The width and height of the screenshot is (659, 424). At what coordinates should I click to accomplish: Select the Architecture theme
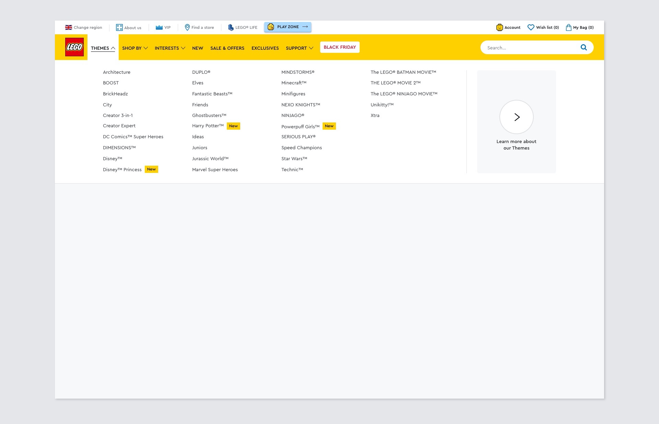(x=117, y=72)
